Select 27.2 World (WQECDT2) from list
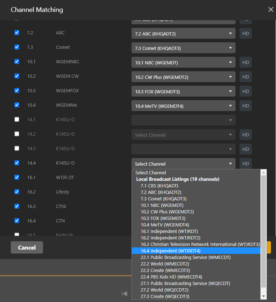Screen dimensions: 276x302 [196, 290]
